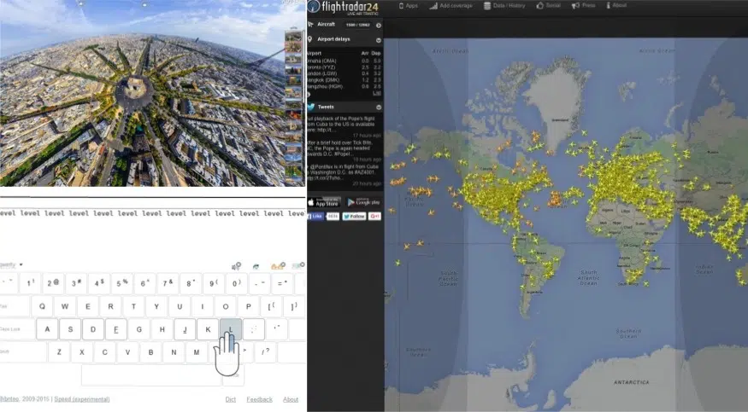The image size is (748, 412).
Task: Click the T key on virtual keyboard
Action: coord(133,306)
